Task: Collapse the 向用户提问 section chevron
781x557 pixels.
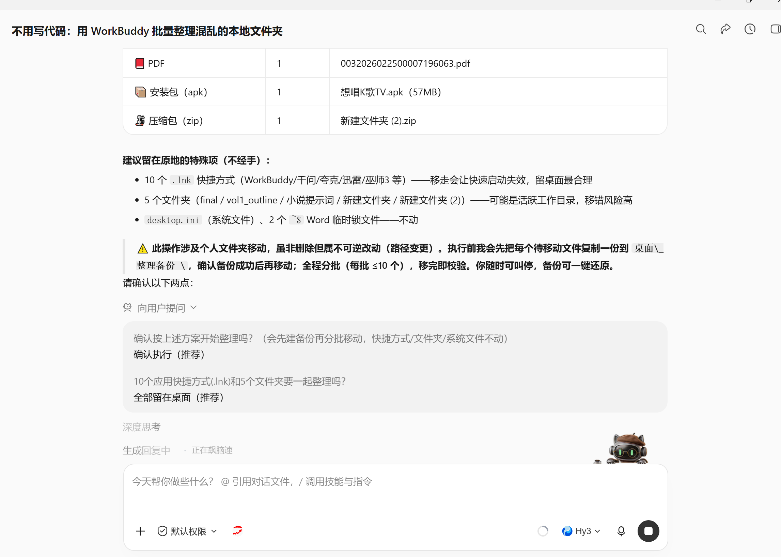Action: pos(193,308)
